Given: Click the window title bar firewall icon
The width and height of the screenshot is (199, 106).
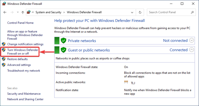Looking at the screenshot, I should tap(4, 4).
